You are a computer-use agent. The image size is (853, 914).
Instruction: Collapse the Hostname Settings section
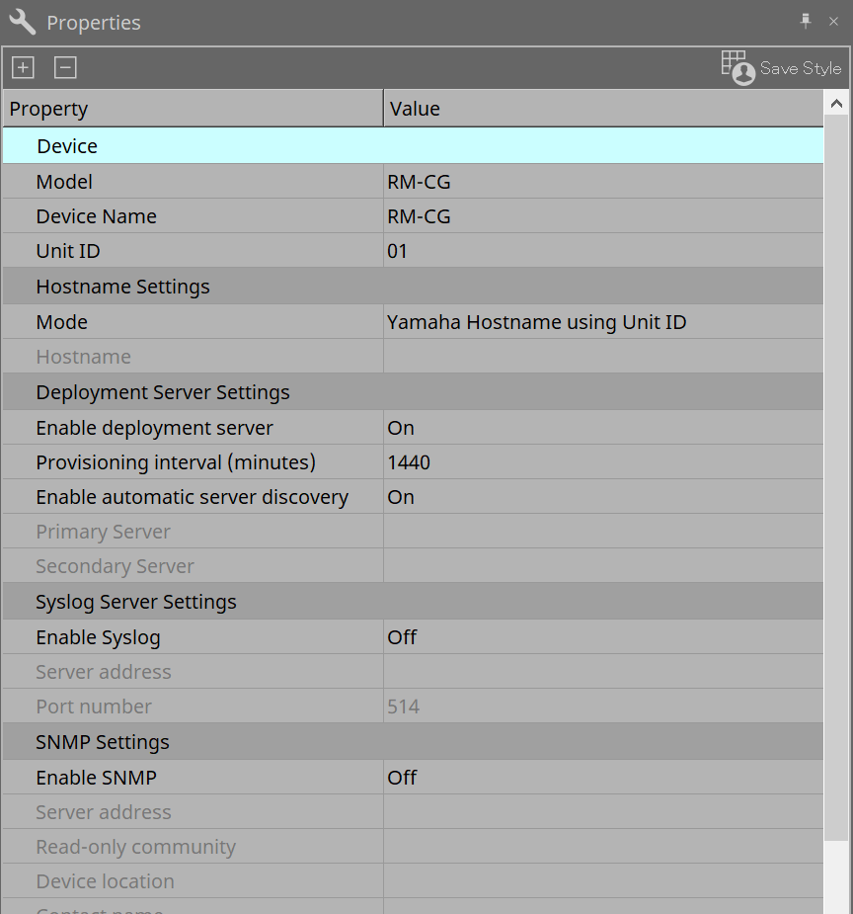122,287
